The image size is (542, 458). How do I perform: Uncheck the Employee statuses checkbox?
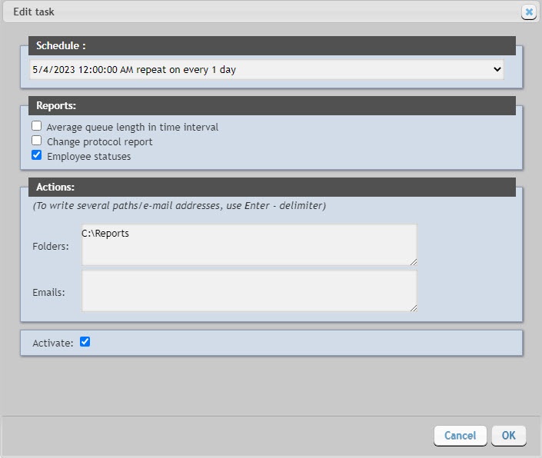pyautogui.click(x=36, y=155)
